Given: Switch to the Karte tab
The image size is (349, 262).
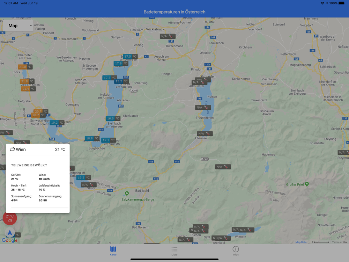Looking at the screenshot, I should pyautogui.click(x=113, y=251).
